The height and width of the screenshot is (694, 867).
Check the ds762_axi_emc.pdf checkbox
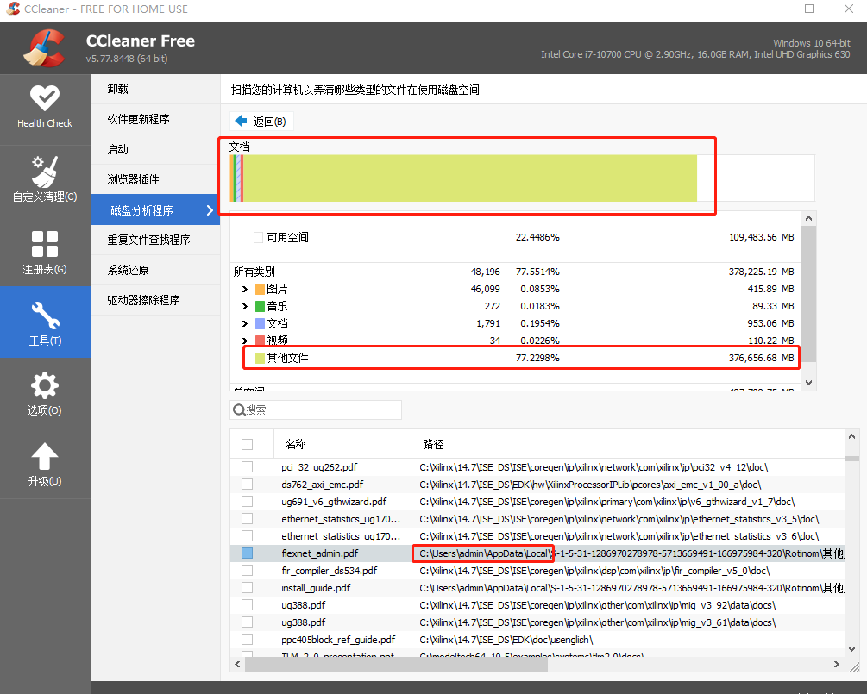[248, 484]
